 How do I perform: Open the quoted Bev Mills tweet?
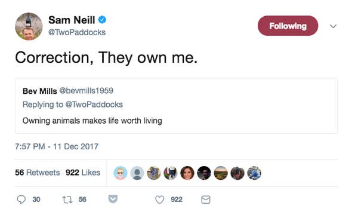pos(176,106)
